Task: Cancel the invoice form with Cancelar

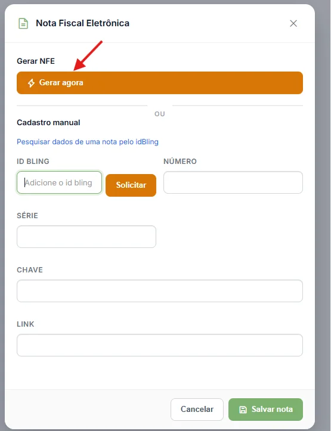Action: pyautogui.click(x=197, y=410)
